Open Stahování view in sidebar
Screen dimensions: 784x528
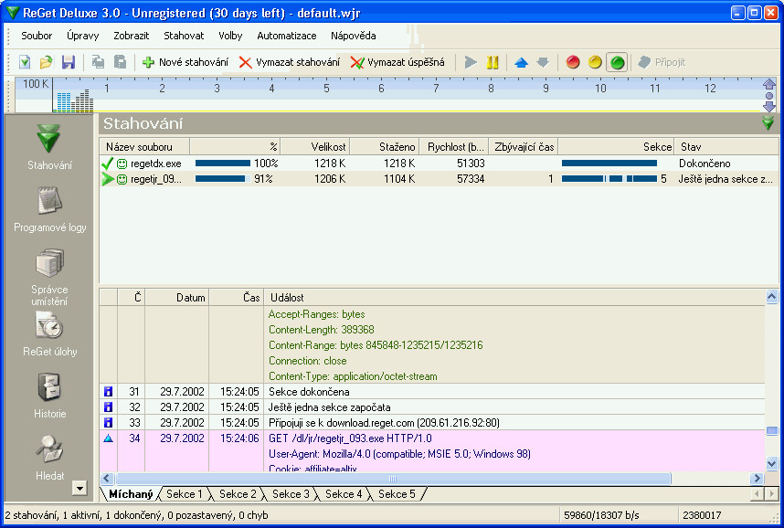pyautogui.click(x=49, y=147)
